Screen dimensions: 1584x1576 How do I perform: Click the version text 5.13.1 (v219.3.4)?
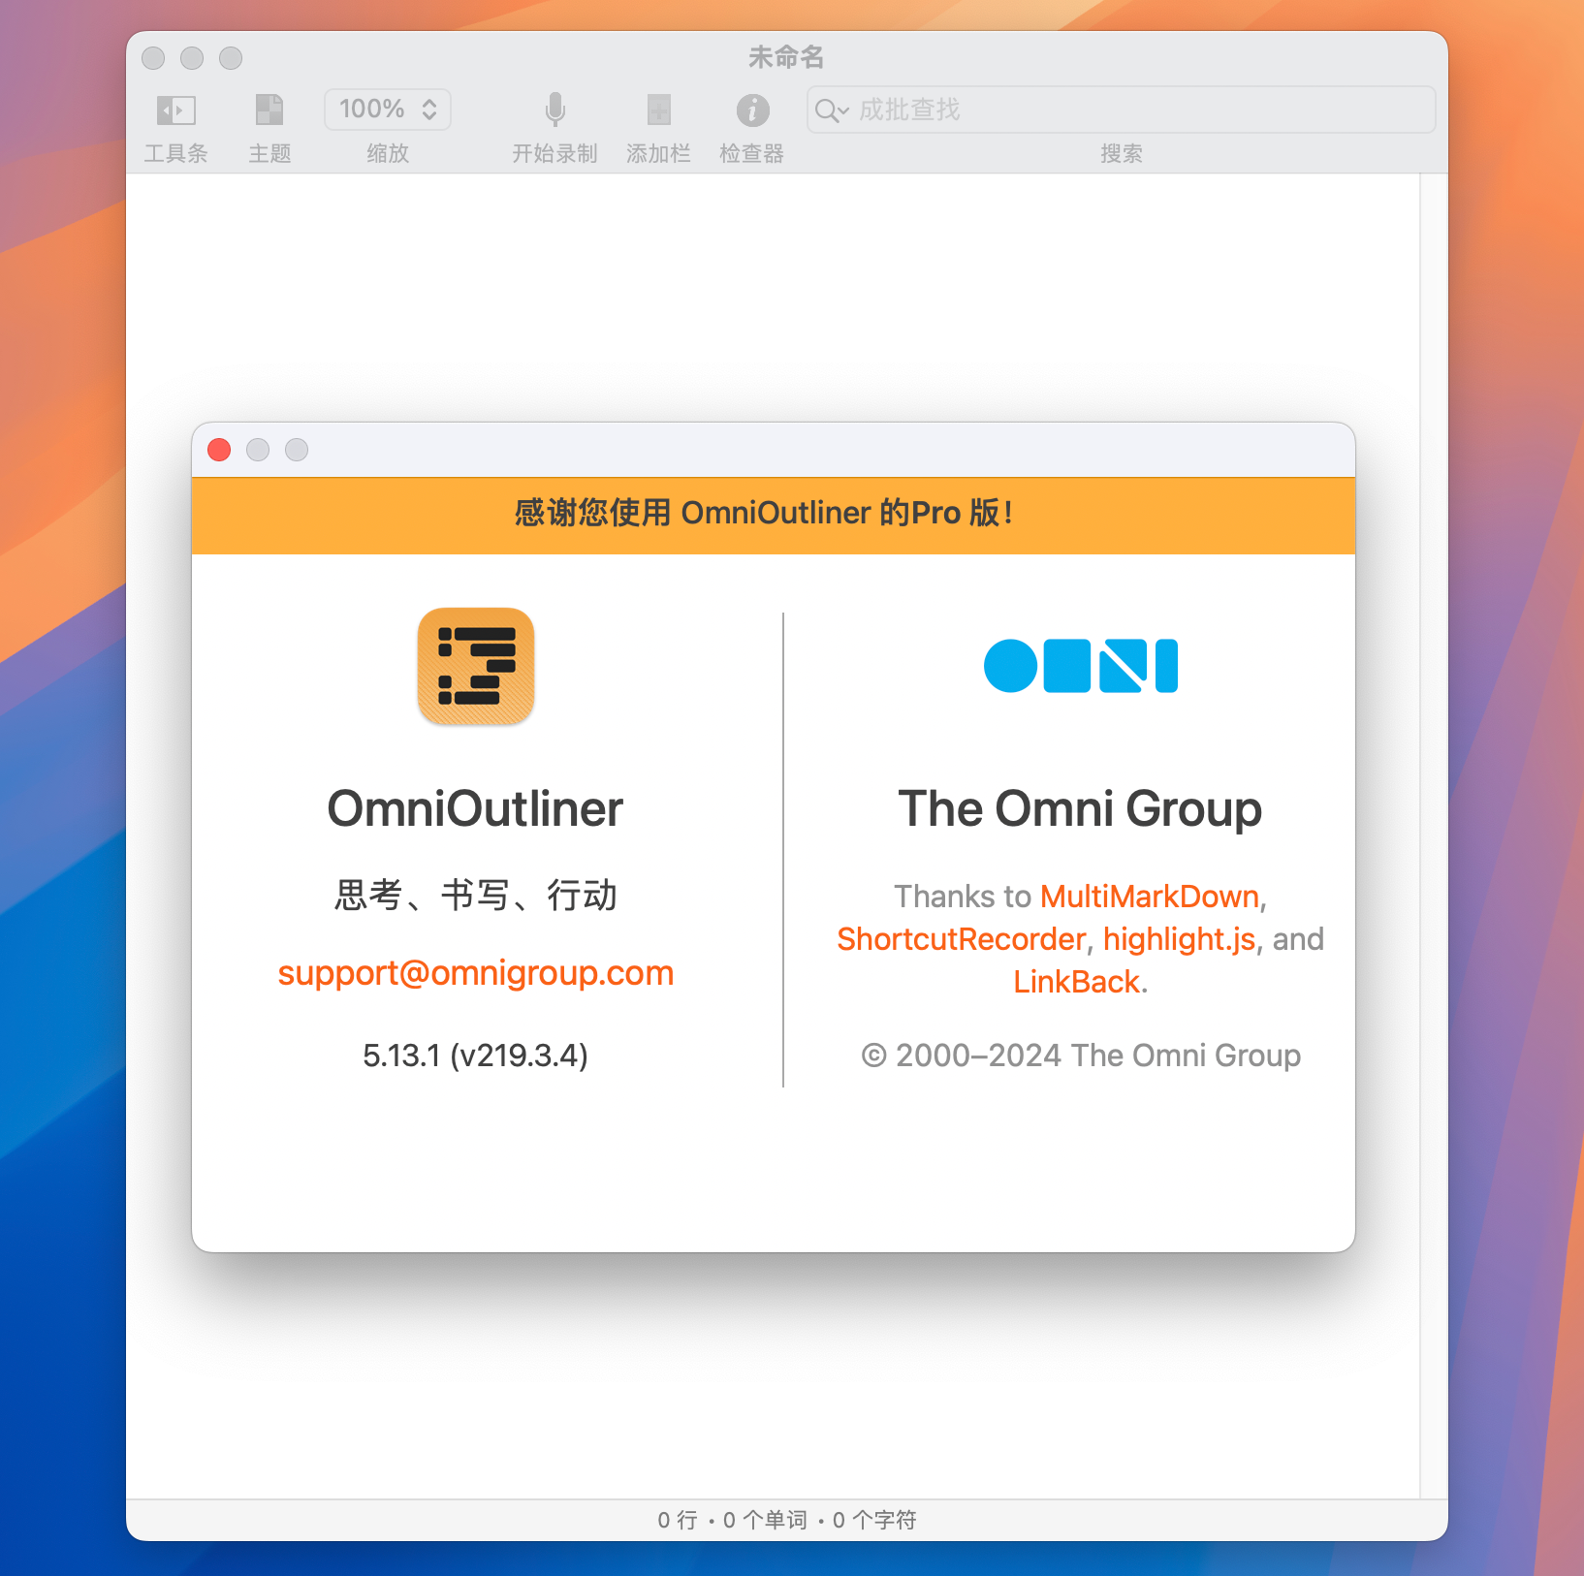(x=475, y=1056)
